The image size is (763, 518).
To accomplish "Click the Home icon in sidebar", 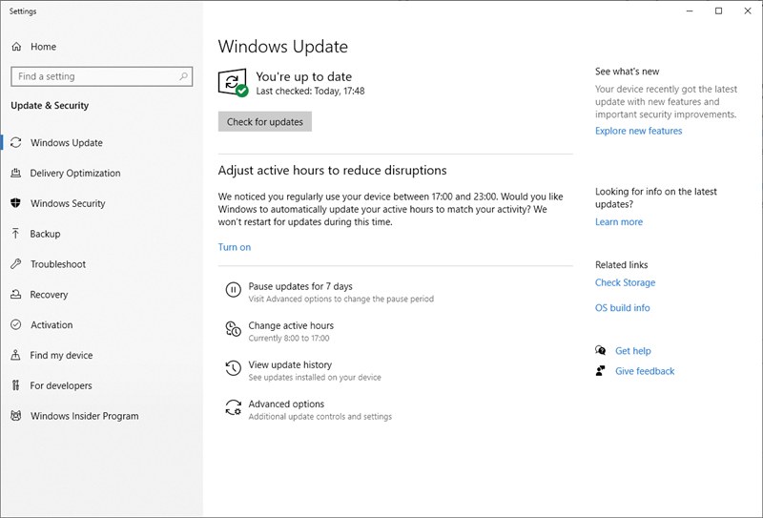I will (x=16, y=47).
